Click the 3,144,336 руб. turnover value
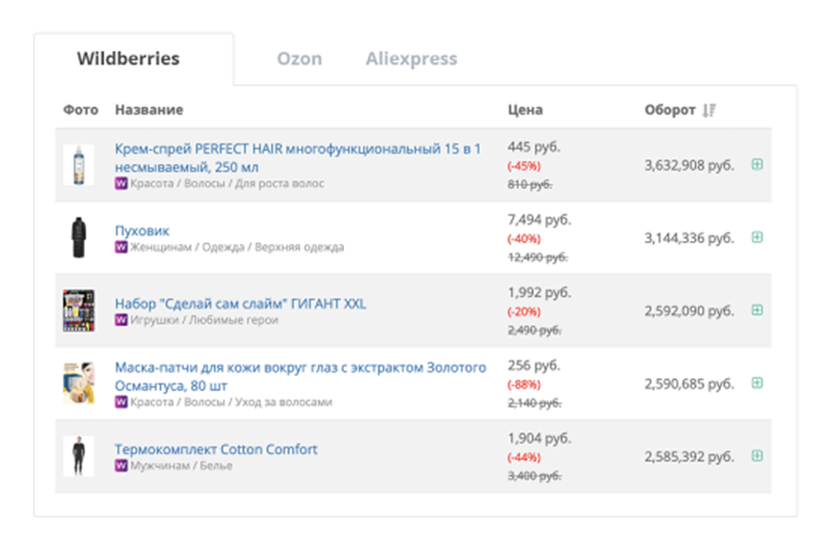Image resolution: width=832 pixels, height=543 pixels. (689, 238)
